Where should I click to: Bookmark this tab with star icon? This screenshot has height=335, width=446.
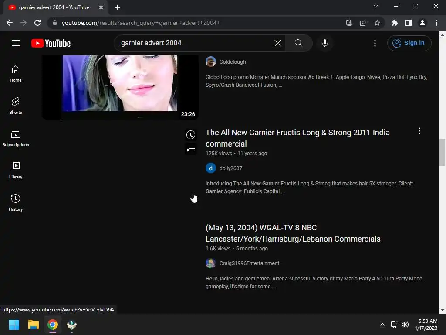click(377, 23)
